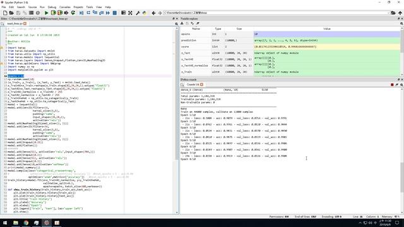Start debugging with the debug file icon
This screenshot has width=404, height=227.
pyautogui.click(x=81, y=13)
